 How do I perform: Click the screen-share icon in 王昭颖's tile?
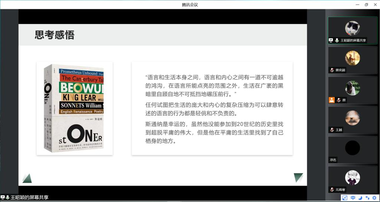click(331, 40)
